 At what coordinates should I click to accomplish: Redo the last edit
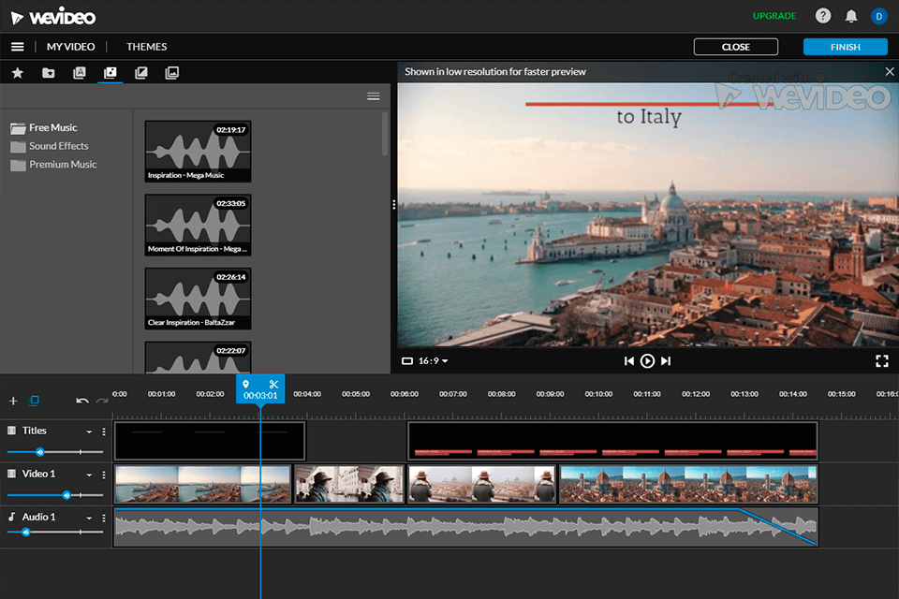(x=102, y=400)
